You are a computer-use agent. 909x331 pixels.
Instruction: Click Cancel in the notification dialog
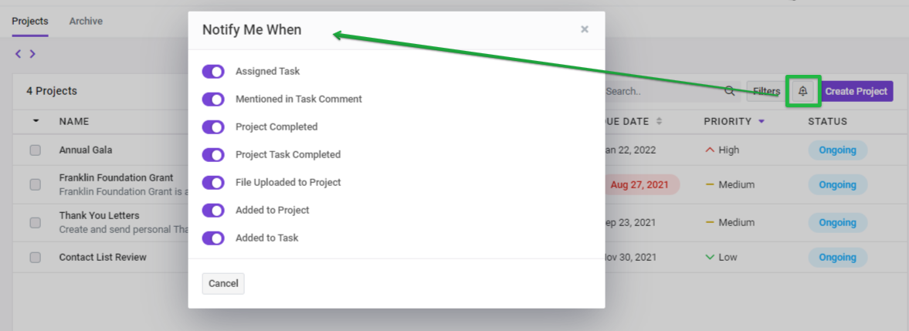click(x=223, y=284)
